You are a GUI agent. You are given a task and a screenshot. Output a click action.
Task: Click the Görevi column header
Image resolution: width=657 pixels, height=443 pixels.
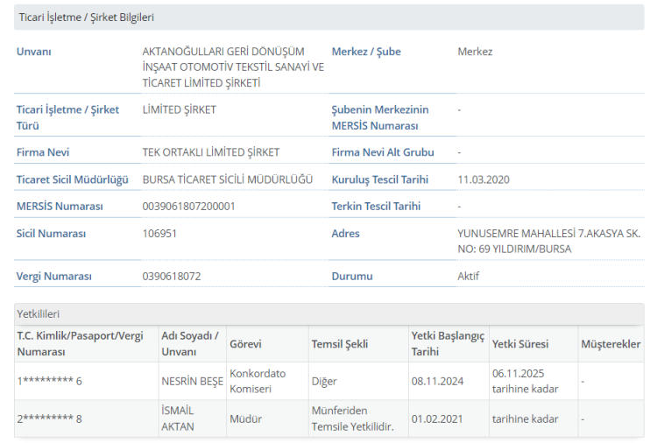pyautogui.click(x=245, y=344)
